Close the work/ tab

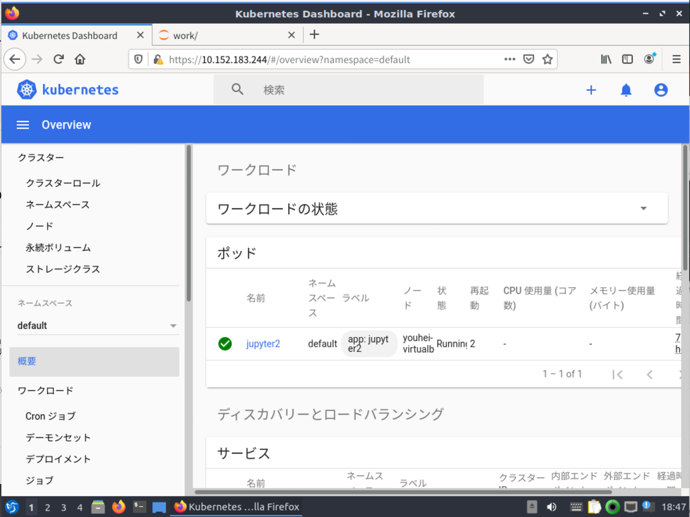292,35
